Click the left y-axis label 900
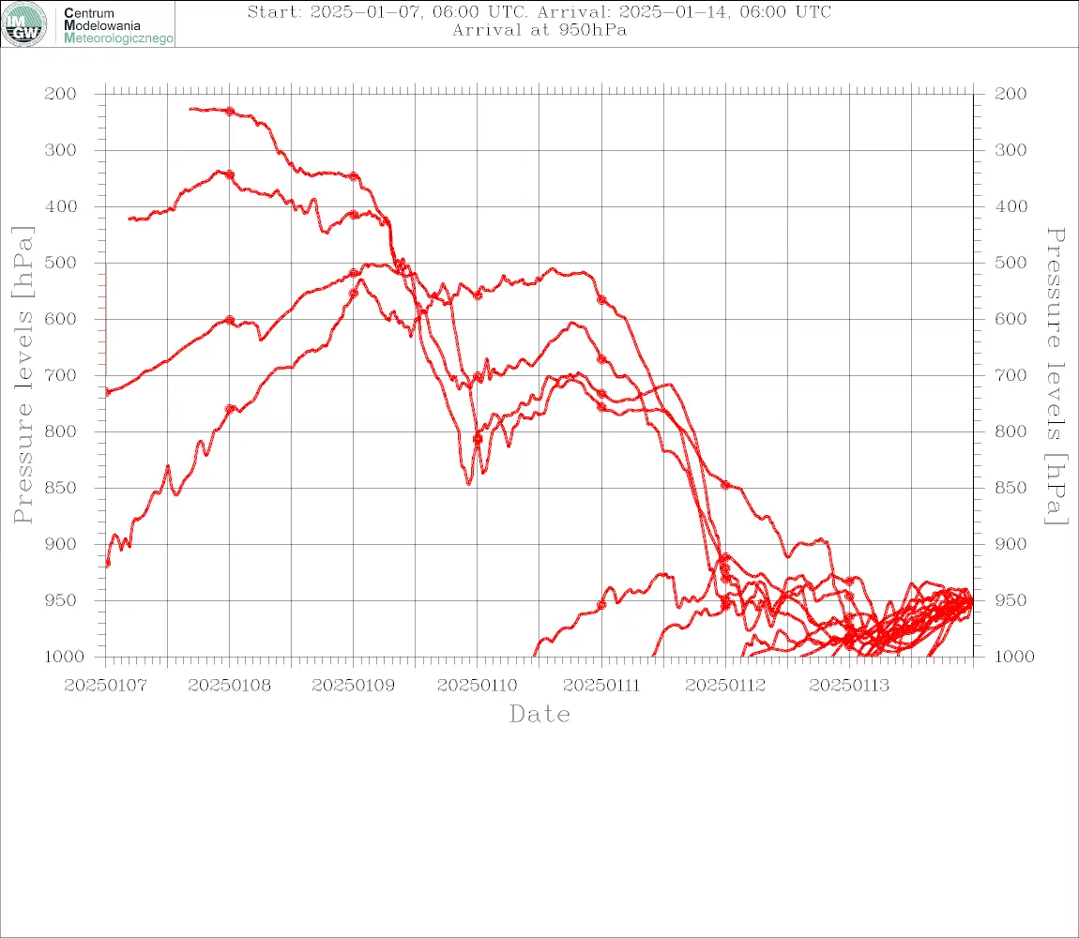This screenshot has width=1079, height=938. click(61, 544)
